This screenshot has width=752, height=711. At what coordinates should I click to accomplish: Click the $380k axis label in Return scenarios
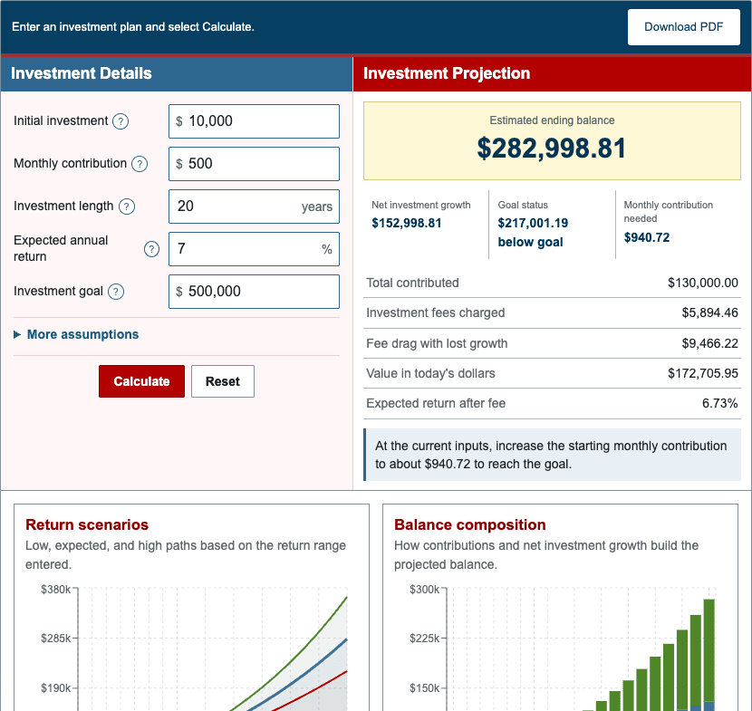point(55,590)
